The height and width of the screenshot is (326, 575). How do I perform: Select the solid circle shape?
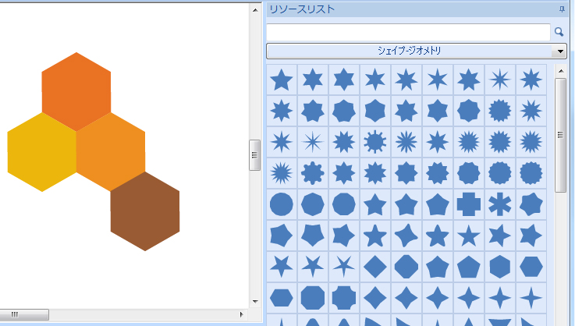[x=282, y=204]
